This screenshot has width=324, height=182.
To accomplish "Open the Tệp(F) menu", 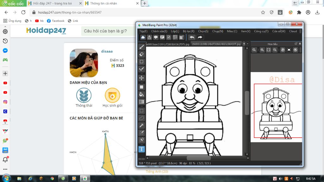I will pos(143,31).
